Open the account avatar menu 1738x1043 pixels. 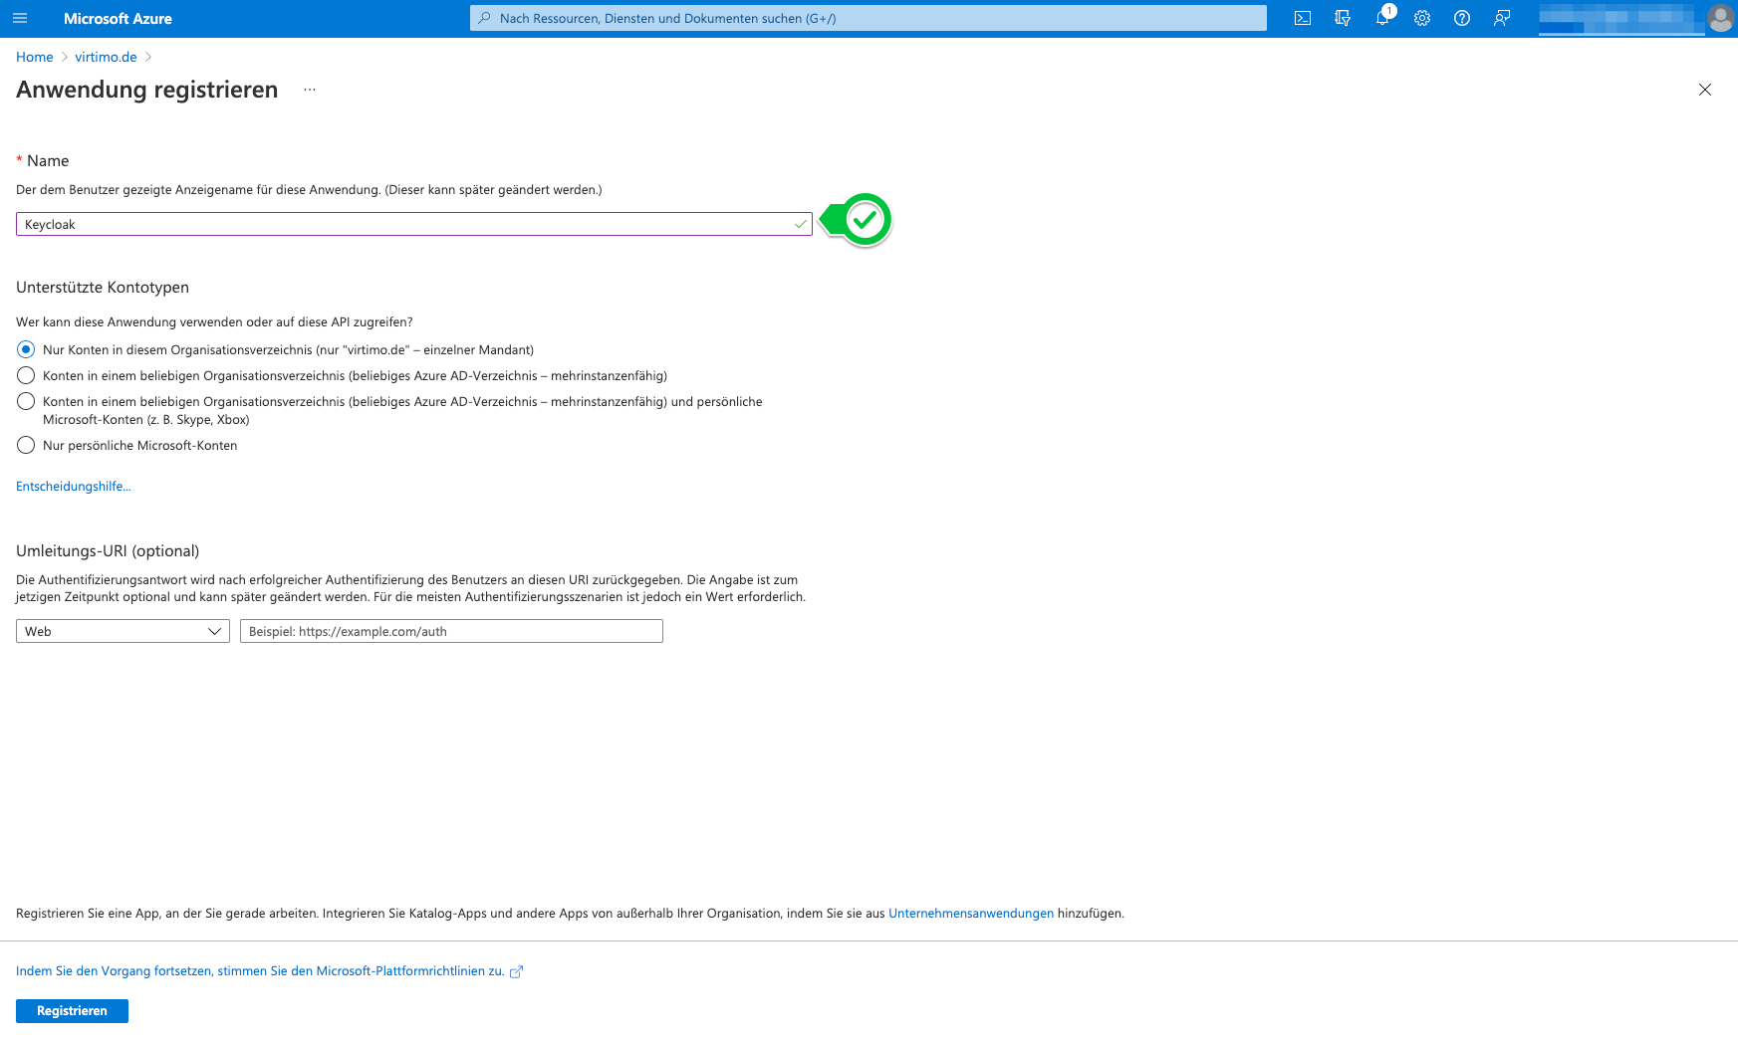pyautogui.click(x=1720, y=17)
